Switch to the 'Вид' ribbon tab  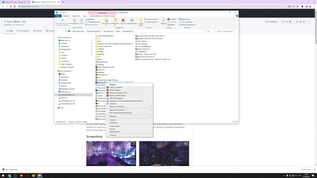(85, 16)
